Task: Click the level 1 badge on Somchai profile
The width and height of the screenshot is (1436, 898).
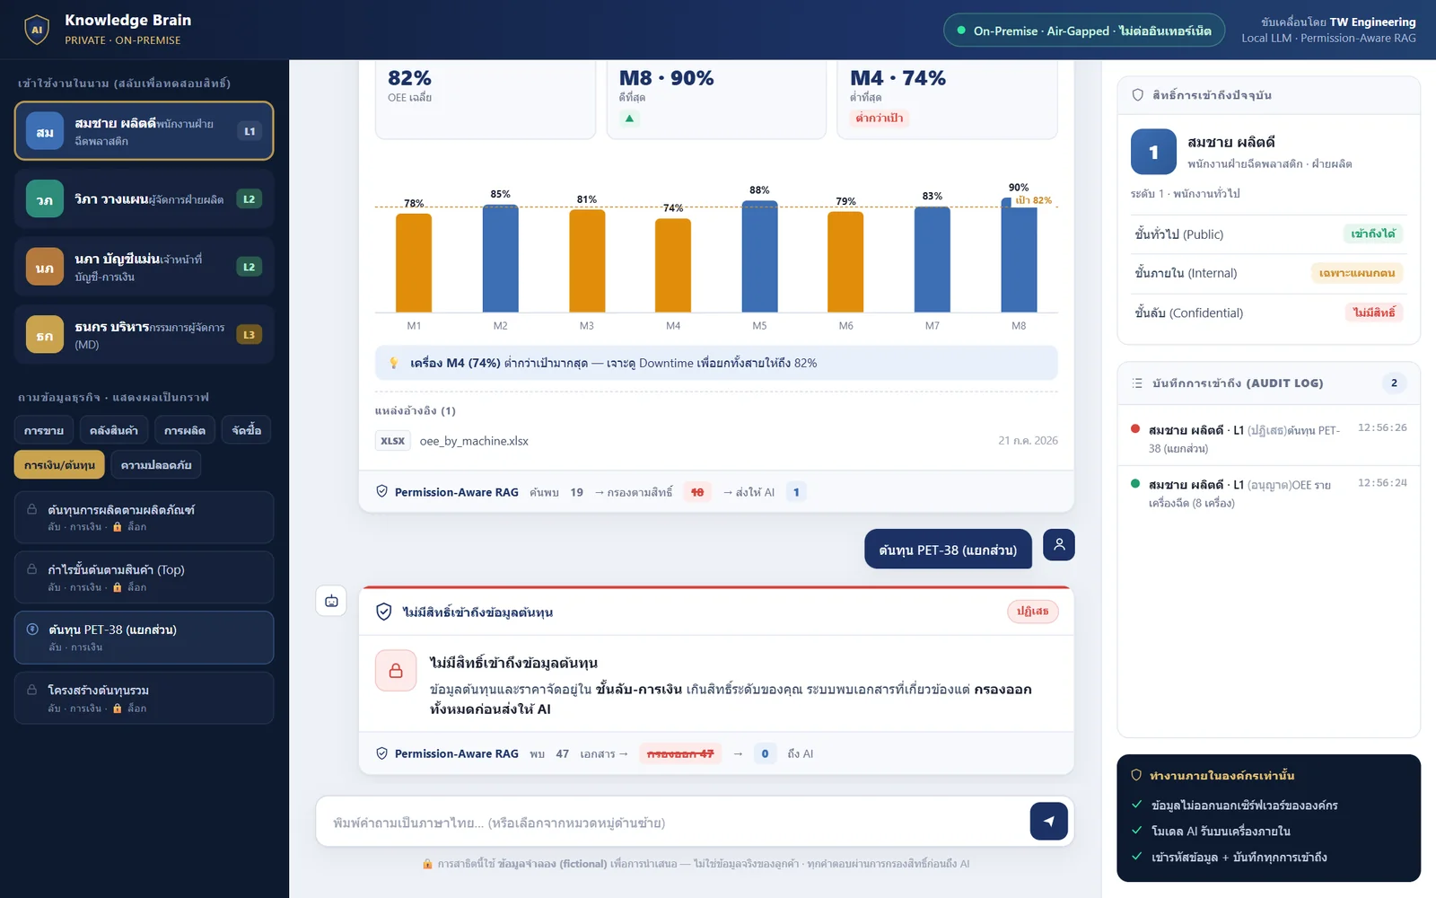Action: pos(1153,152)
